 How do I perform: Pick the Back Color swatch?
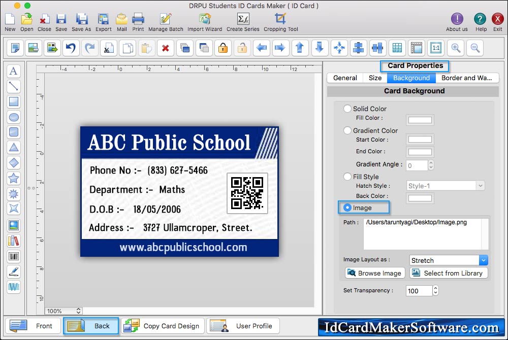tap(420, 198)
